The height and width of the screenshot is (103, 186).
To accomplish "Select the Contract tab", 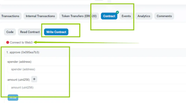I will click(109, 16).
